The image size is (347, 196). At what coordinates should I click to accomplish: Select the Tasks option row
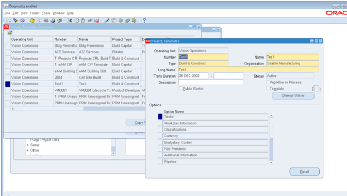click(216, 117)
